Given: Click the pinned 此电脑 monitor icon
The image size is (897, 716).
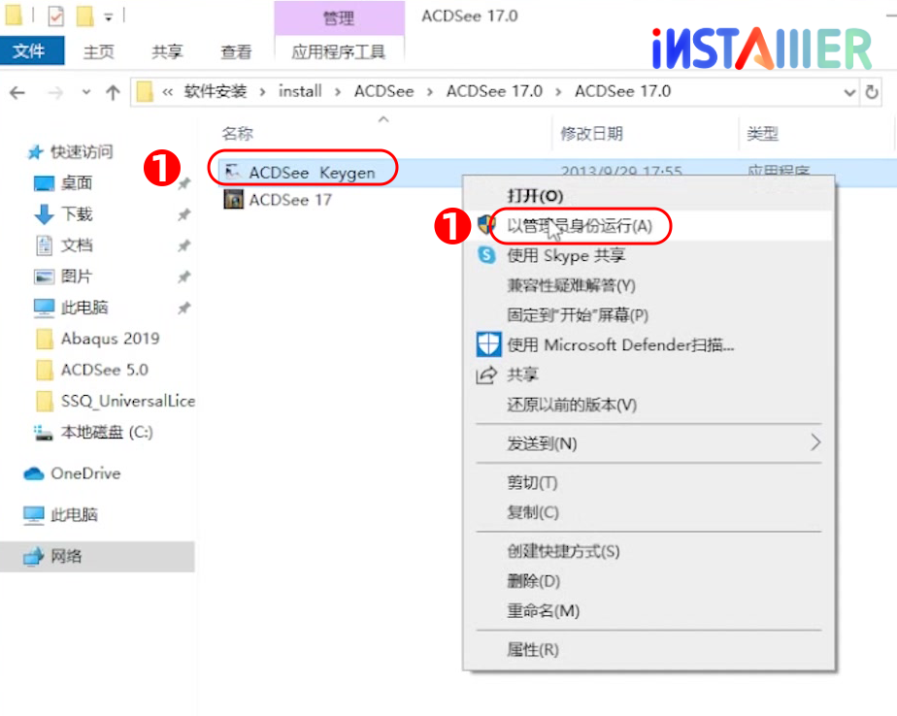Looking at the screenshot, I should pyautogui.click(x=44, y=308).
